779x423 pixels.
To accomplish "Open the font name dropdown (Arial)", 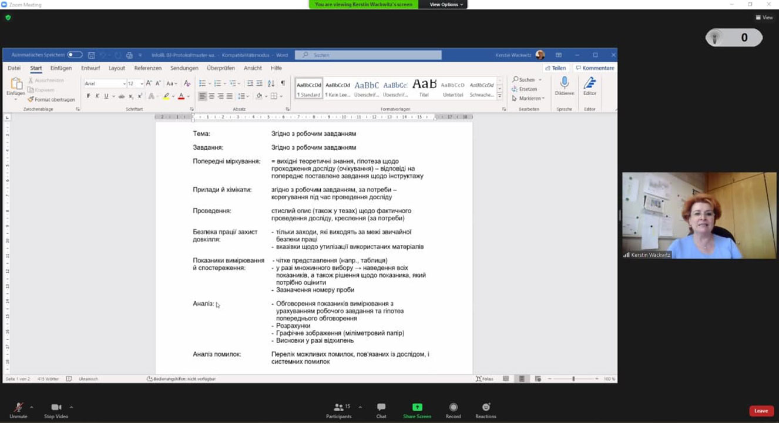I will click(125, 83).
